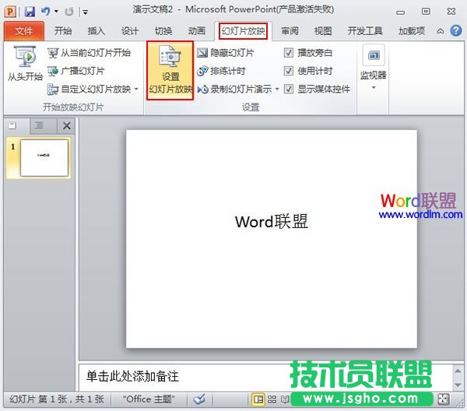Select the 幻灯片放映 slide show tab
The height and width of the screenshot is (411, 467).
pos(243,31)
